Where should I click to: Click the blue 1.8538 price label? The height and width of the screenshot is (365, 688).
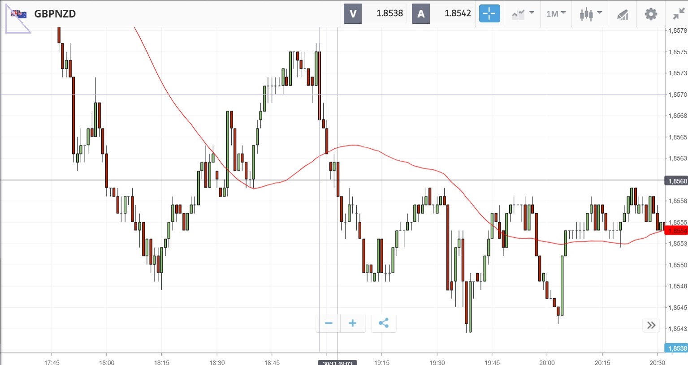(x=676, y=348)
